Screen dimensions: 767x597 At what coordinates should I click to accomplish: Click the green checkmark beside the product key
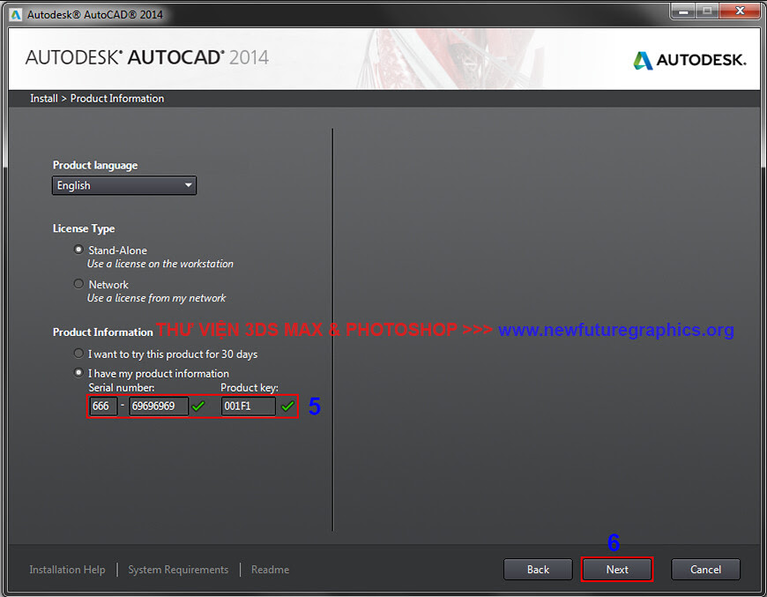click(x=287, y=406)
